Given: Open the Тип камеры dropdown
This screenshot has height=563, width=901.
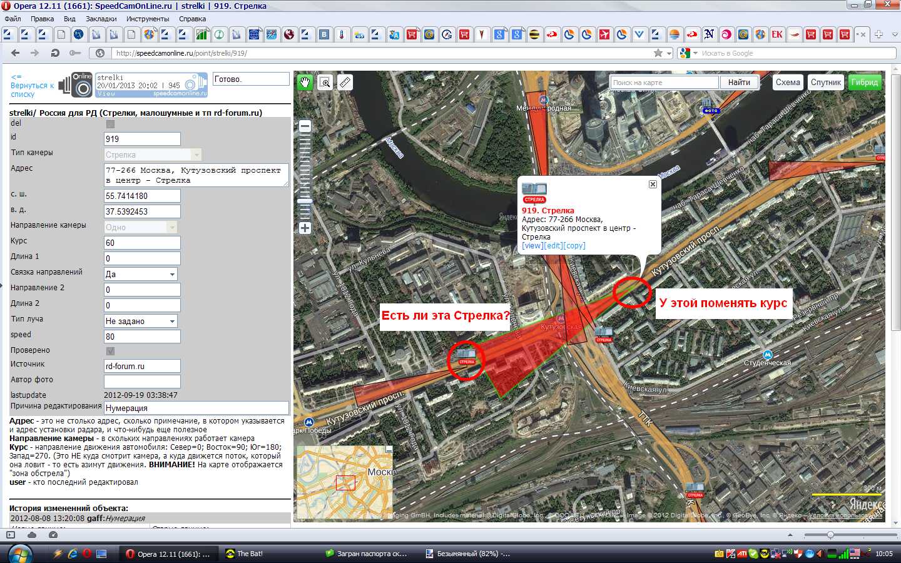Looking at the screenshot, I should (x=153, y=155).
